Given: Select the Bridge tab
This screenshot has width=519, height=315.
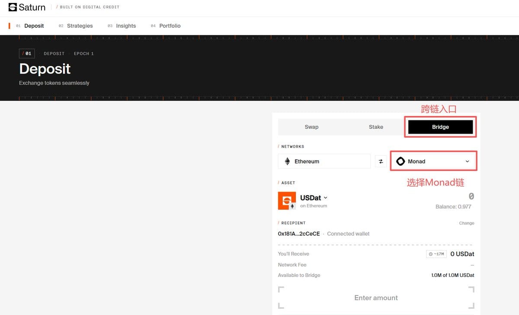Looking at the screenshot, I should point(440,127).
